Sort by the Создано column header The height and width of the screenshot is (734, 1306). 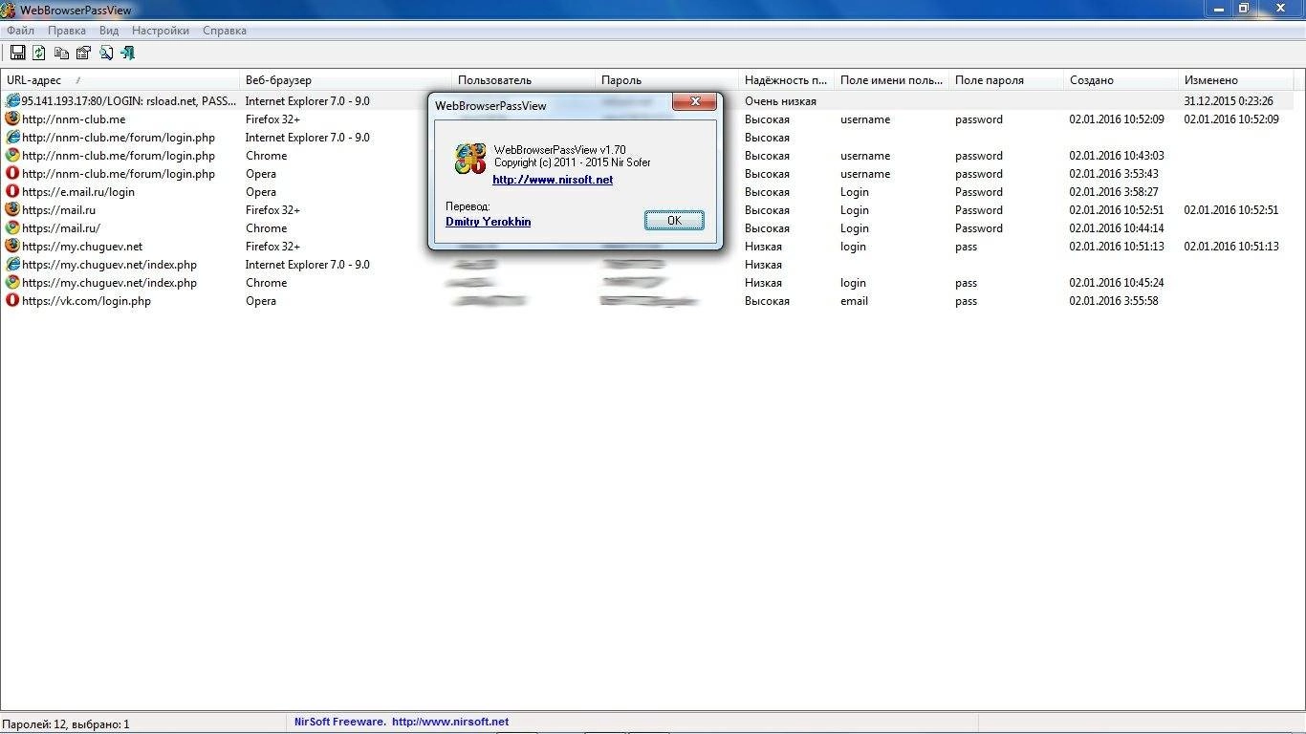pos(1121,80)
